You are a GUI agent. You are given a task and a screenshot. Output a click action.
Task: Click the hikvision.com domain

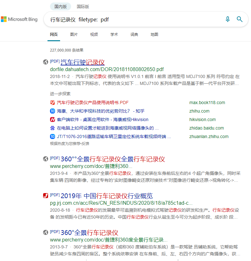(202, 119)
